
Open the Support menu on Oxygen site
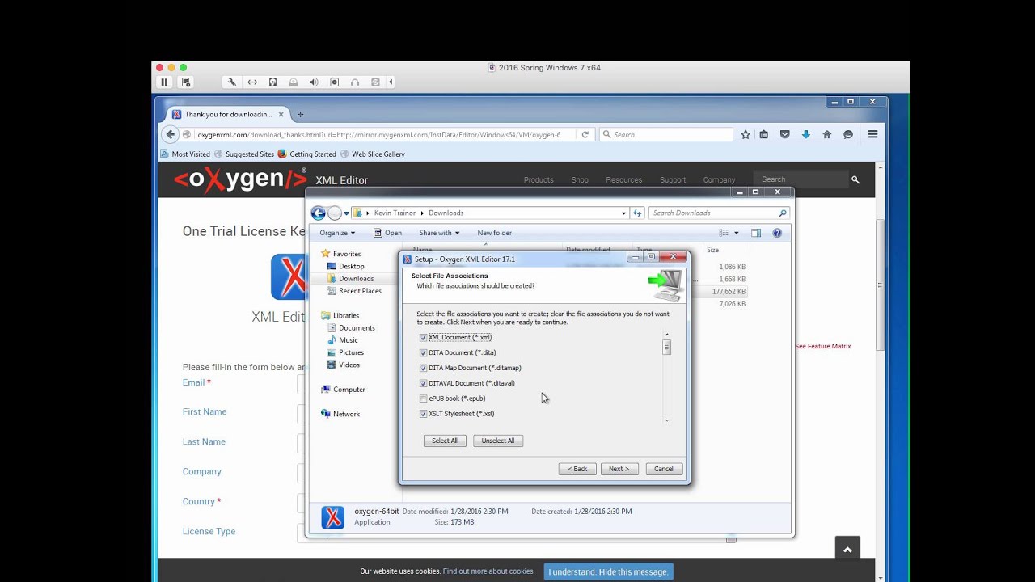pos(673,180)
